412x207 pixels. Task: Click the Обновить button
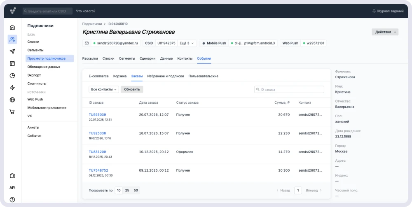coord(132,89)
